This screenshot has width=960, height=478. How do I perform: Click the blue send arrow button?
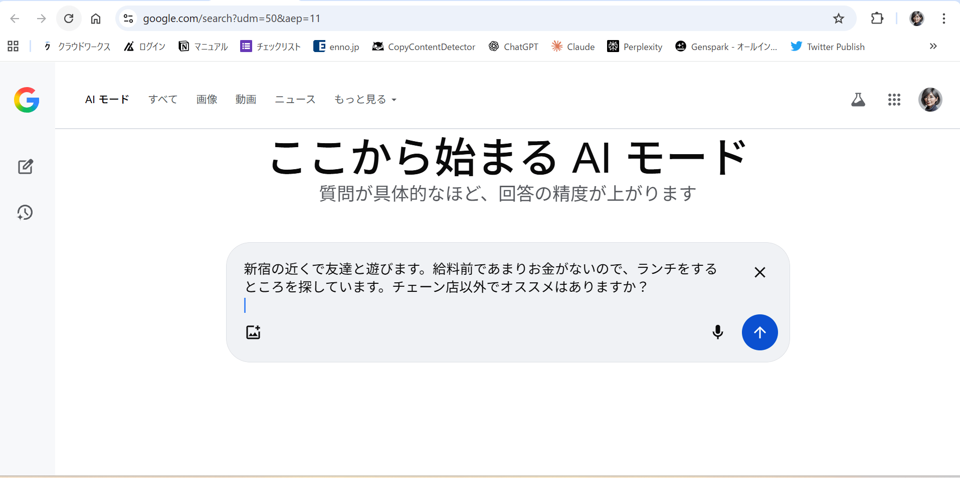point(759,332)
